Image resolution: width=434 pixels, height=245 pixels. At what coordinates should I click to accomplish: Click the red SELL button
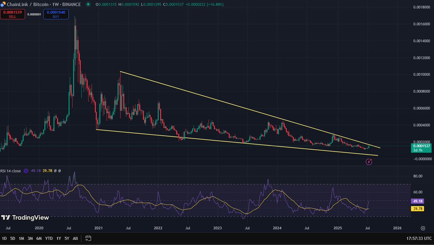click(x=12, y=14)
